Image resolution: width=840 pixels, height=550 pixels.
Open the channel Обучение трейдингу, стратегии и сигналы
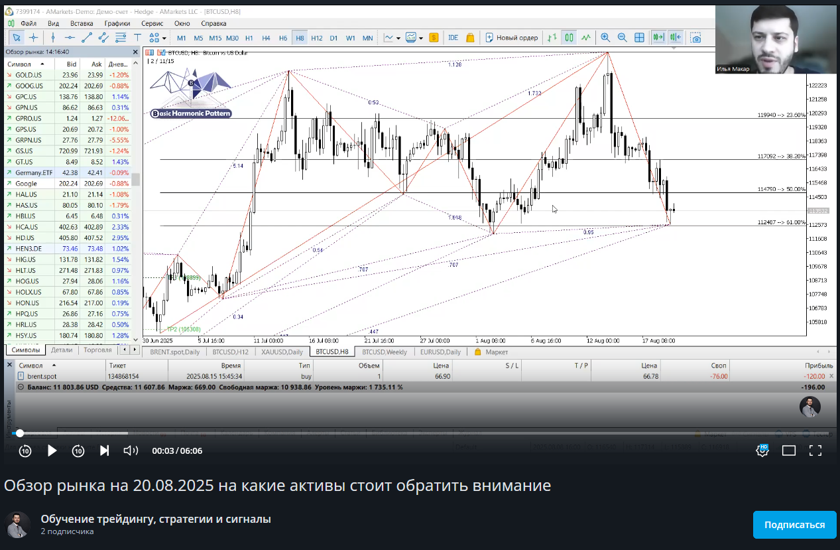(x=156, y=519)
